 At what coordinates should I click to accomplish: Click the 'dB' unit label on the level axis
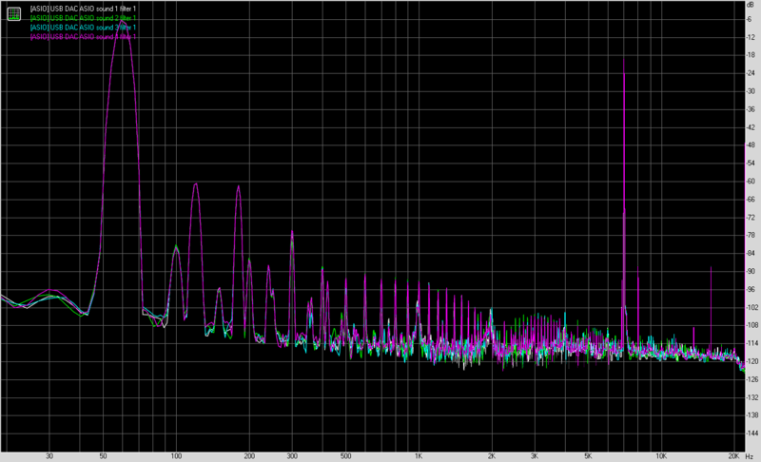[x=751, y=5]
